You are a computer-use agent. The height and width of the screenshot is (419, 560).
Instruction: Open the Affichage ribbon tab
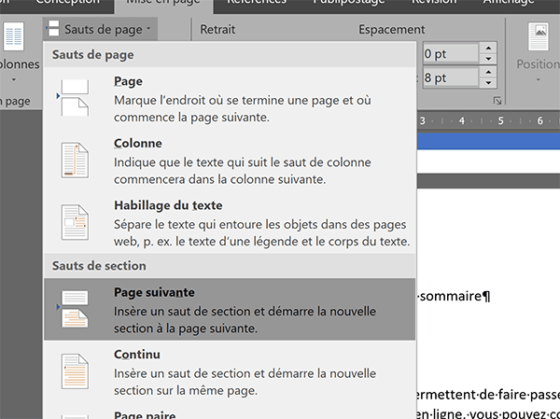(x=509, y=3)
